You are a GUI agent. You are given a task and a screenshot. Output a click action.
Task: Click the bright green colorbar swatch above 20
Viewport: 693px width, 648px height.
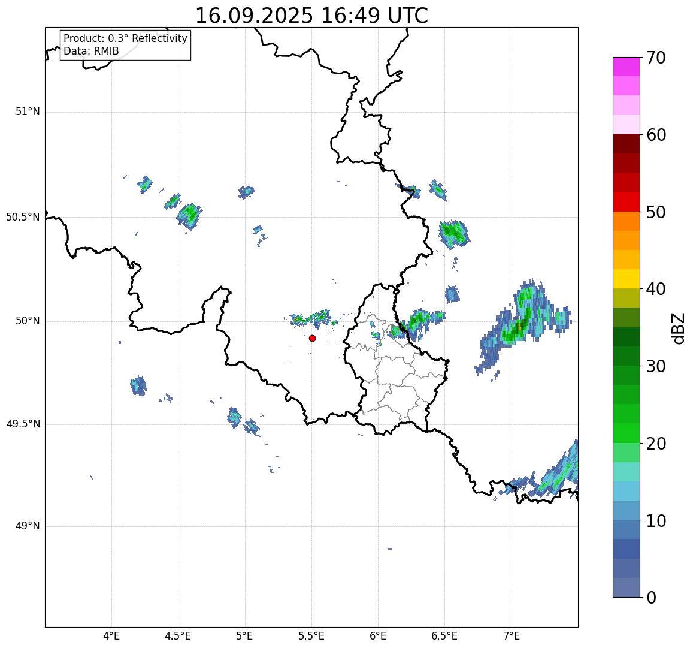[x=627, y=433]
